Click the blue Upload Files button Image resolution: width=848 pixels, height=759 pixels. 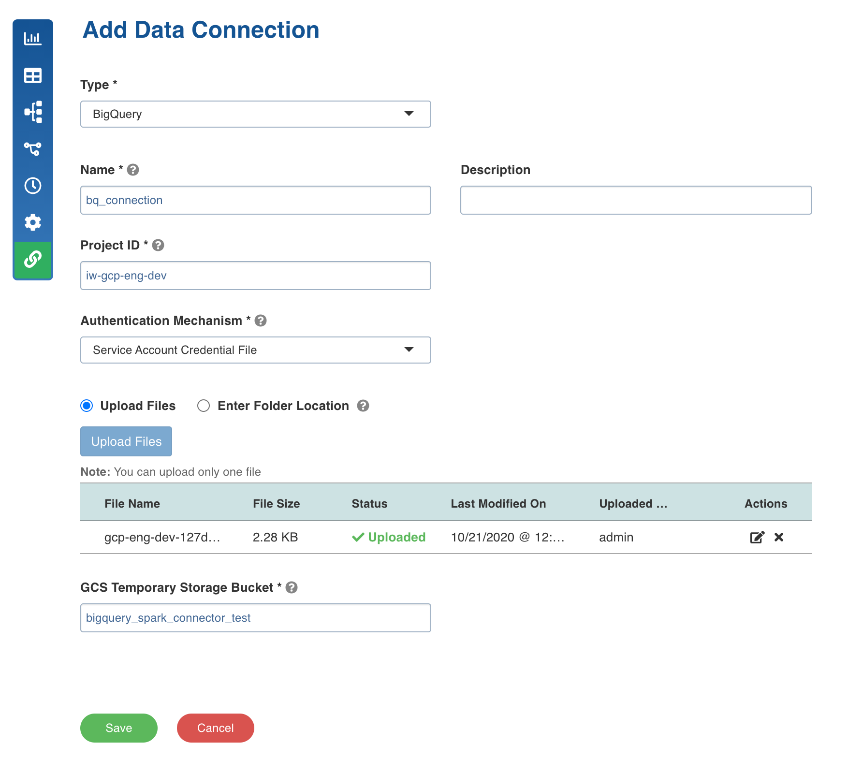click(x=126, y=441)
